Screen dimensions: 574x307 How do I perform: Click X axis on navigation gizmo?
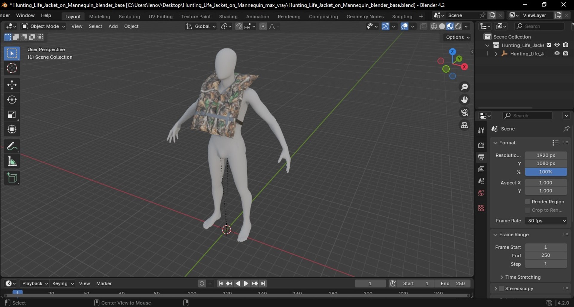[464, 67]
